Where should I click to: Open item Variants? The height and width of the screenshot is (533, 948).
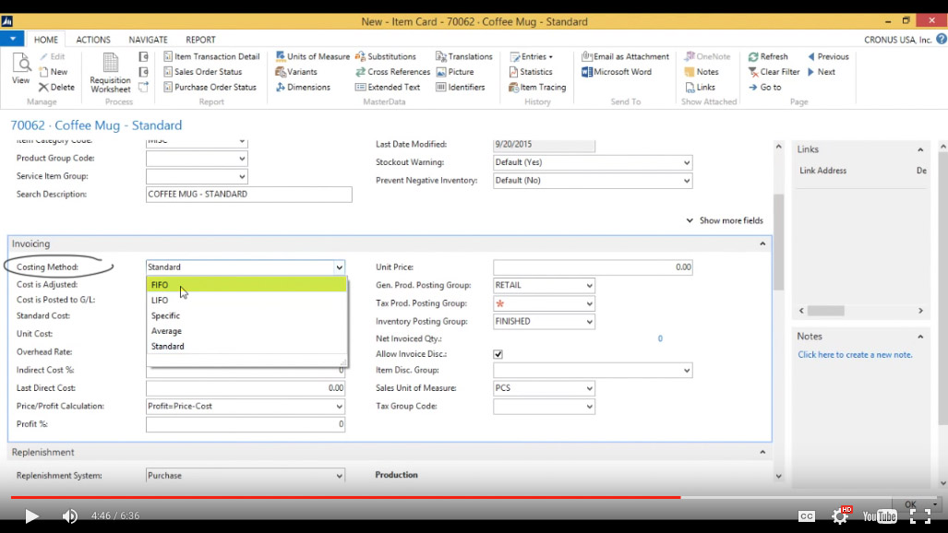(296, 72)
